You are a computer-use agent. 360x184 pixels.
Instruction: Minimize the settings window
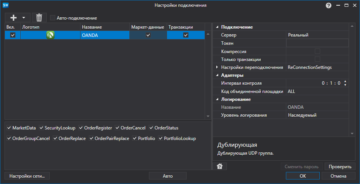click(338, 5)
